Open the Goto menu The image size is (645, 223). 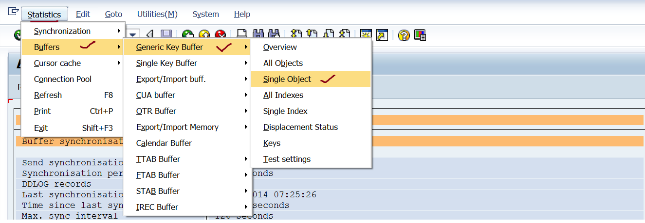(x=114, y=14)
